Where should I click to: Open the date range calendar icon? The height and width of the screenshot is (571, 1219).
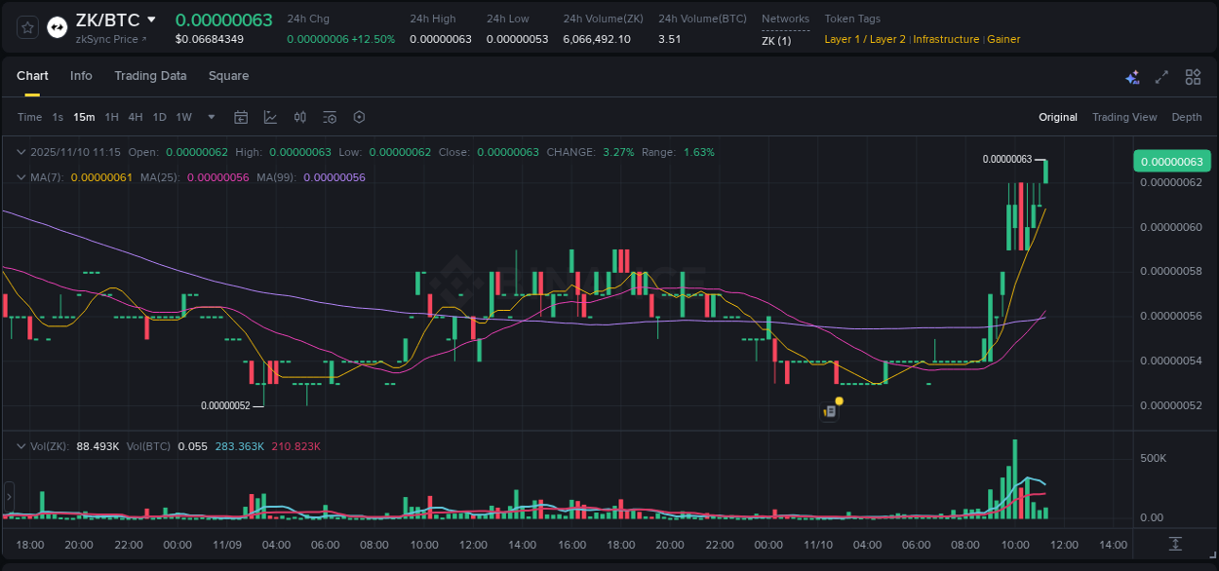pyautogui.click(x=241, y=117)
